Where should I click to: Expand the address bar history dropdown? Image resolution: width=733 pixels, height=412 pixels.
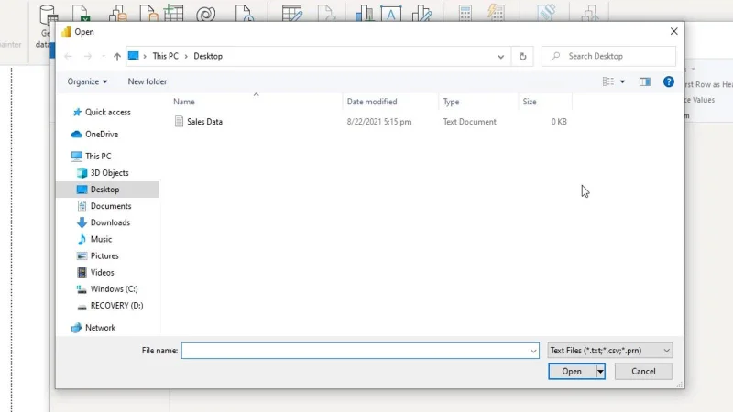click(x=500, y=57)
